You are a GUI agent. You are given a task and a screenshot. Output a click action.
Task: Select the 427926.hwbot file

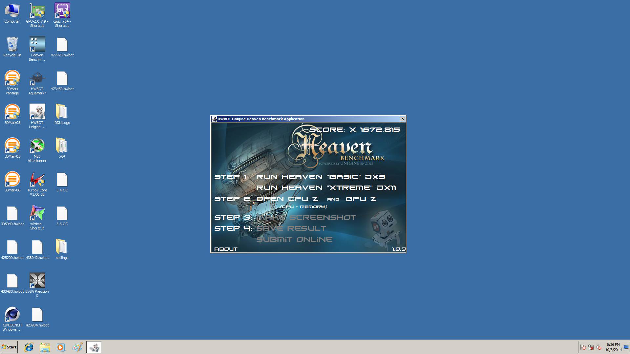point(62,47)
